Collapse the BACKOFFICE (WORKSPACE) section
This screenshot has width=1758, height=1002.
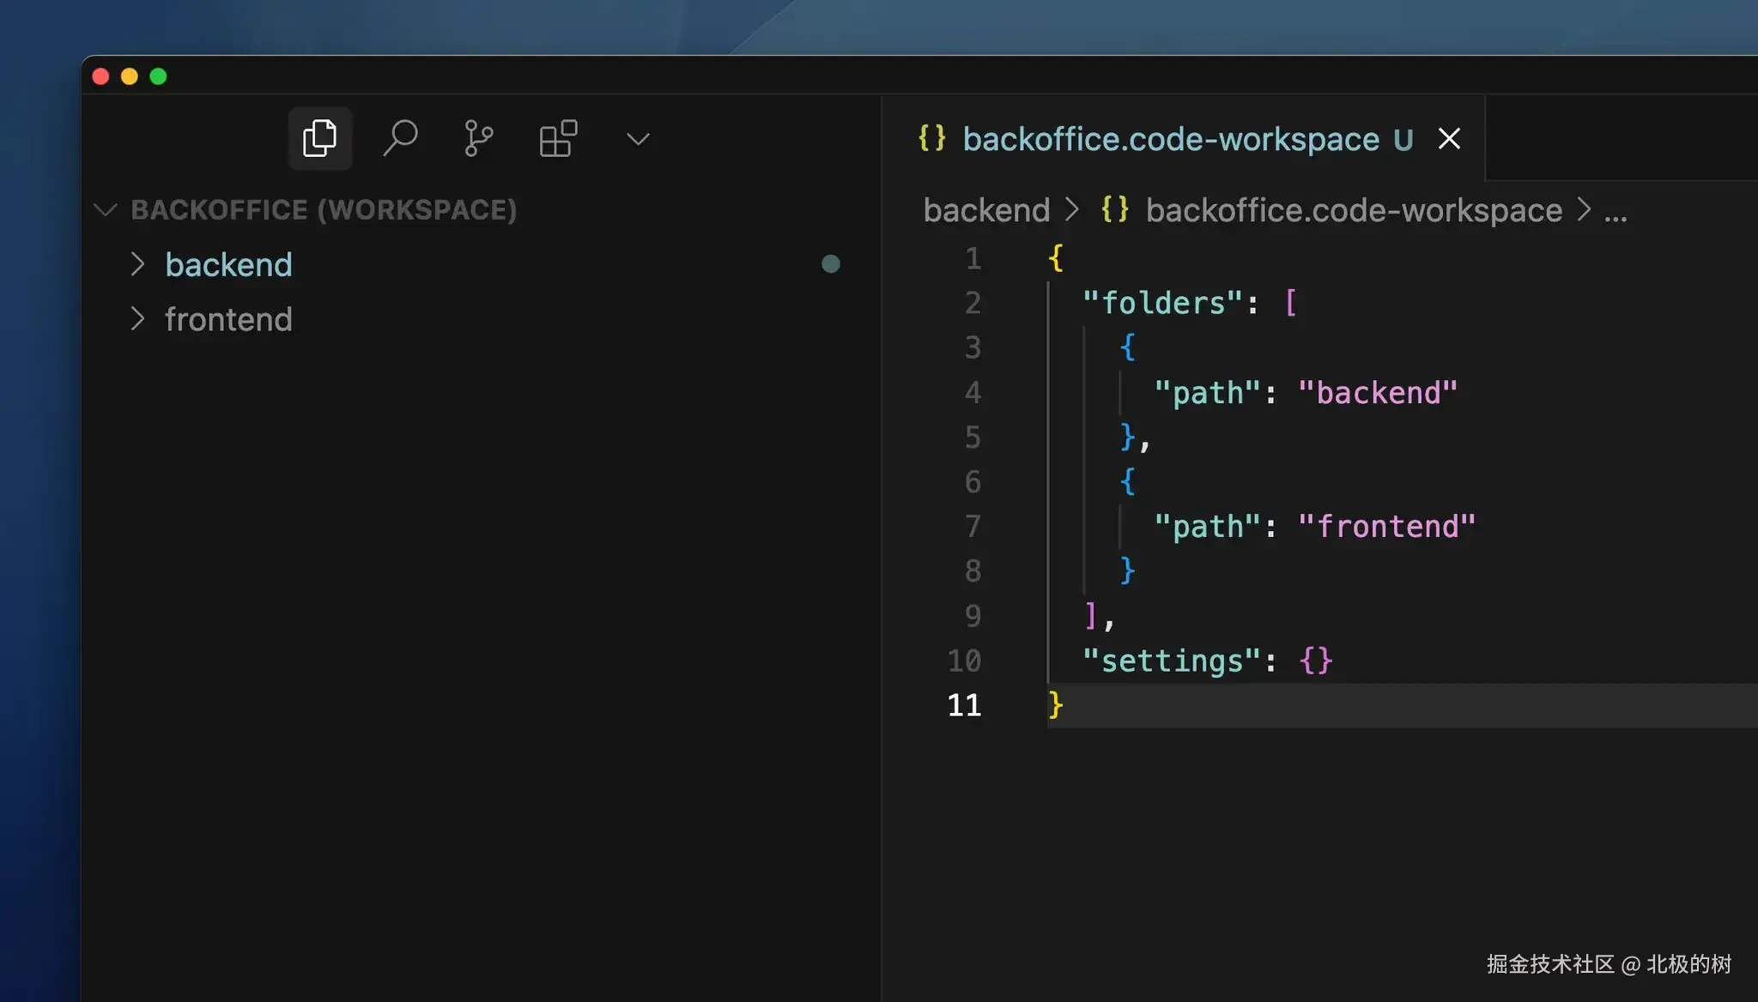(x=105, y=210)
